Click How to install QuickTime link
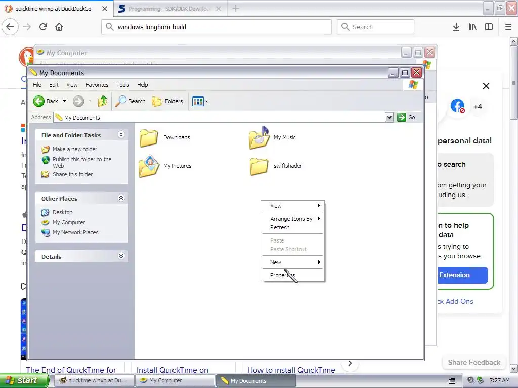Image resolution: width=518 pixels, height=388 pixels. (x=291, y=370)
